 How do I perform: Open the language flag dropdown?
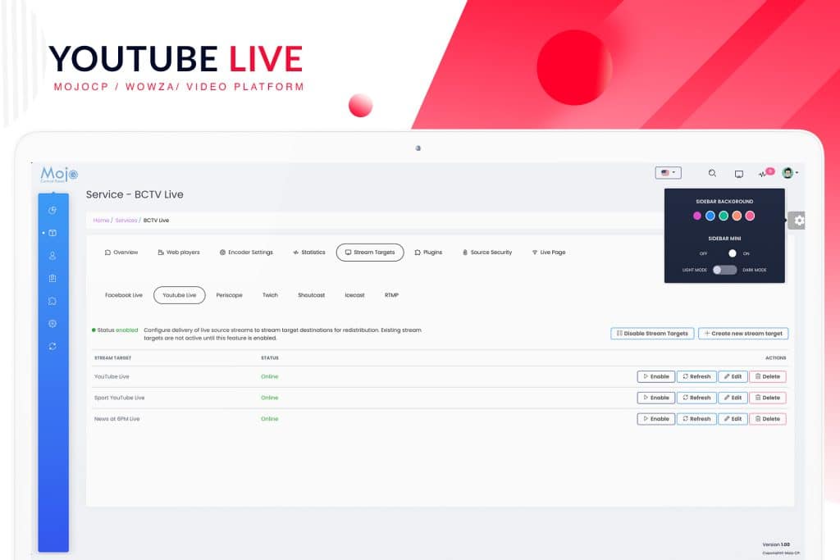[x=668, y=172]
